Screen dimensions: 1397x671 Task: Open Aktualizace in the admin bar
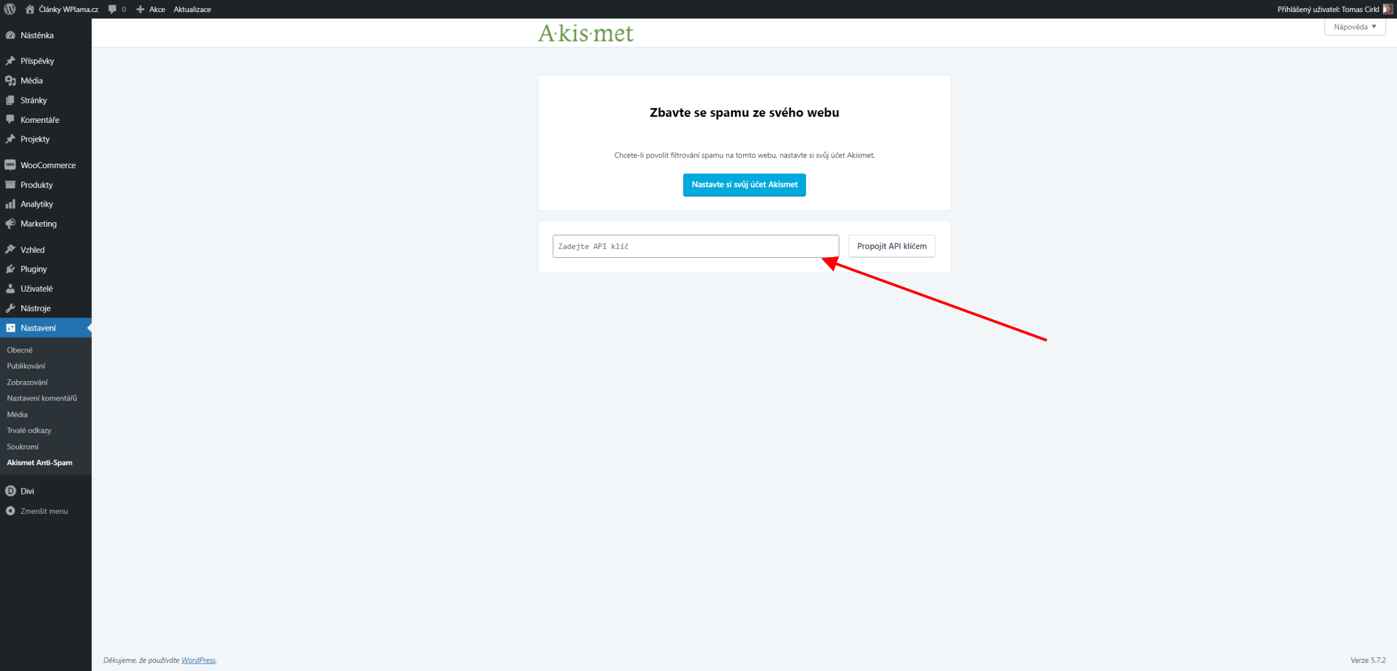pos(192,9)
